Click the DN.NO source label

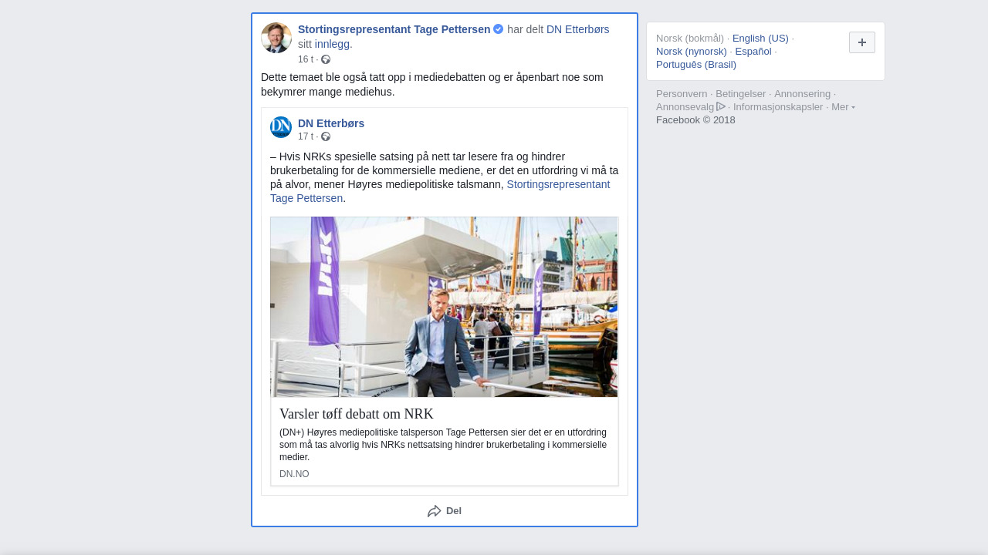(294, 474)
